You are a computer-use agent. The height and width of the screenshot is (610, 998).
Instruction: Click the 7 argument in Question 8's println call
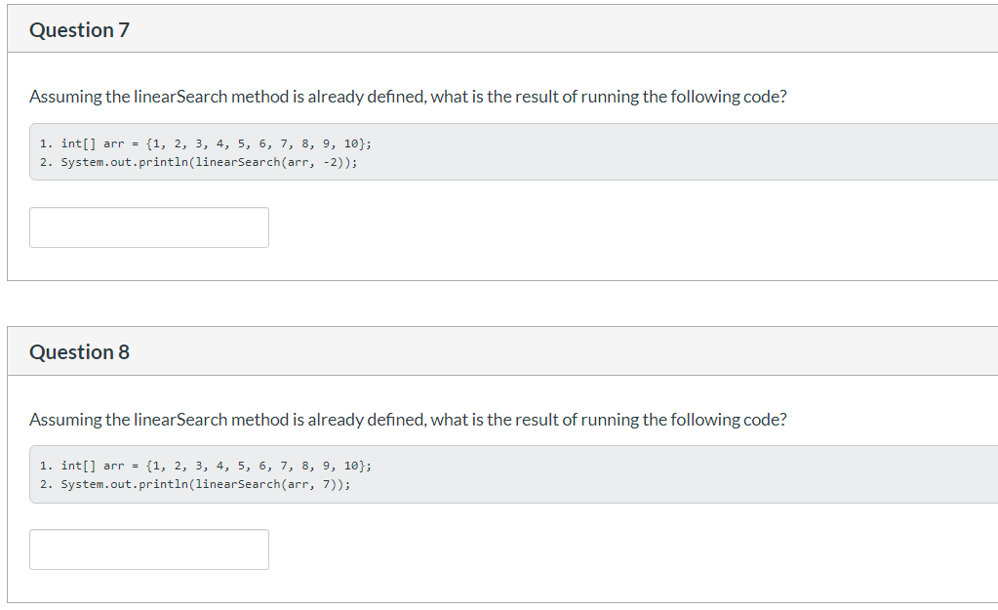pos(327,484)
